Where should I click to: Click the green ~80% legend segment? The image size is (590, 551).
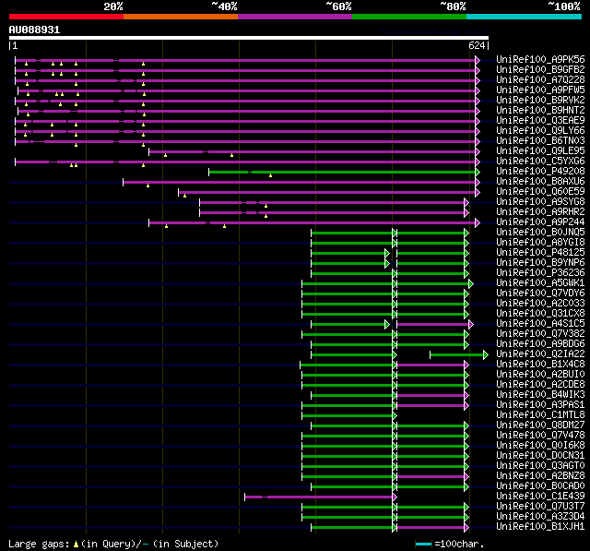pos(409,17)
